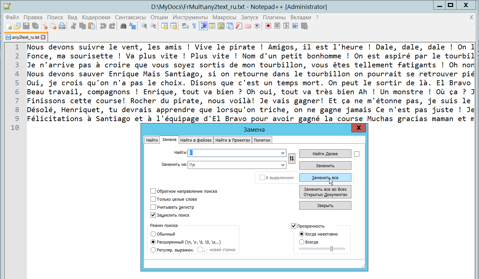Click the New file toolbar icon
Image resolution: width=479 pixels, height=279 pixels.
click(9, 26)
